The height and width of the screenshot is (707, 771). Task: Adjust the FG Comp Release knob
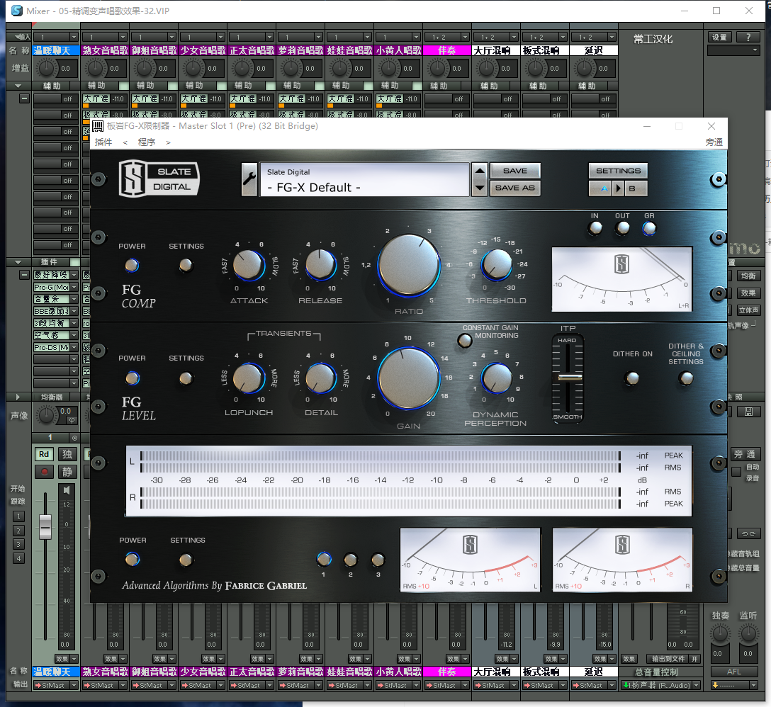[x=320, y=266]
